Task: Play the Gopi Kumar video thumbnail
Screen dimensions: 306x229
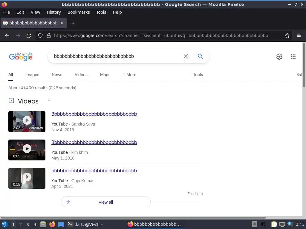Action: point(27,178)
